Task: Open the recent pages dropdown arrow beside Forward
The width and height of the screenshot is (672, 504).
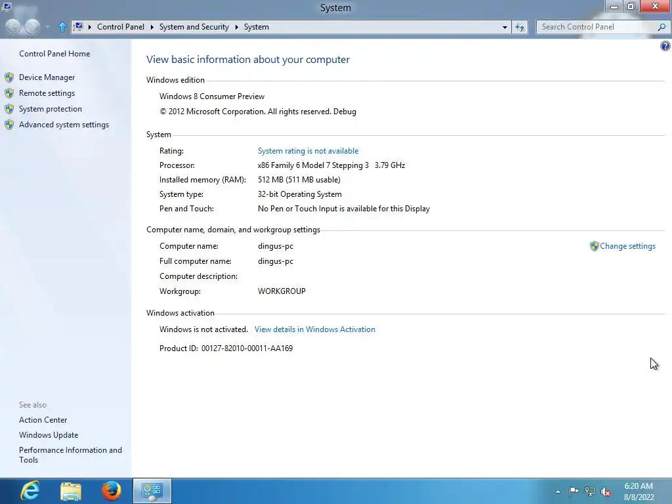Action: (47, 27)
